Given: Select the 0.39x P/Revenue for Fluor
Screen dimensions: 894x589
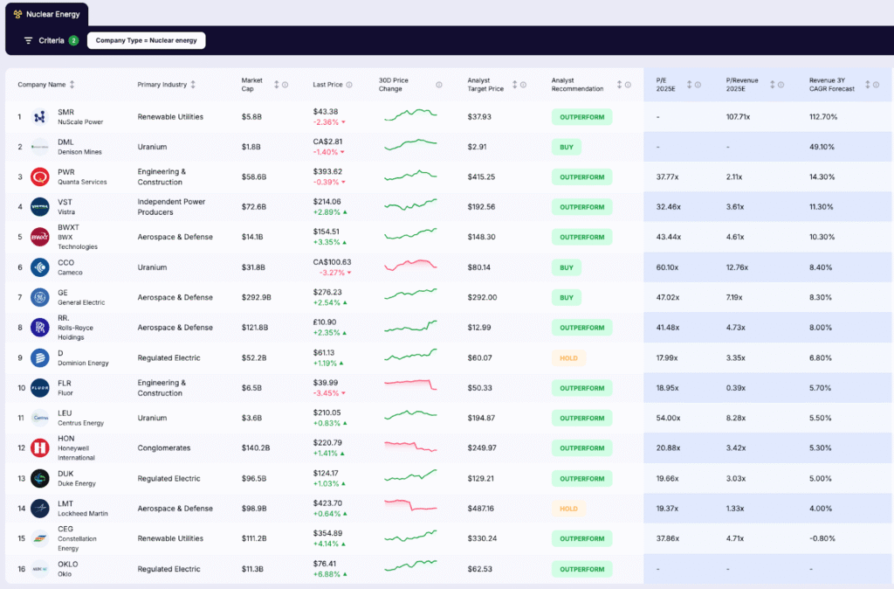Looking at the screenshot, I should [x=735, y=387].
